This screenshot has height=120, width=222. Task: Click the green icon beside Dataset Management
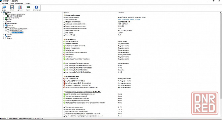pyautogui.click(x=64, y=48)
